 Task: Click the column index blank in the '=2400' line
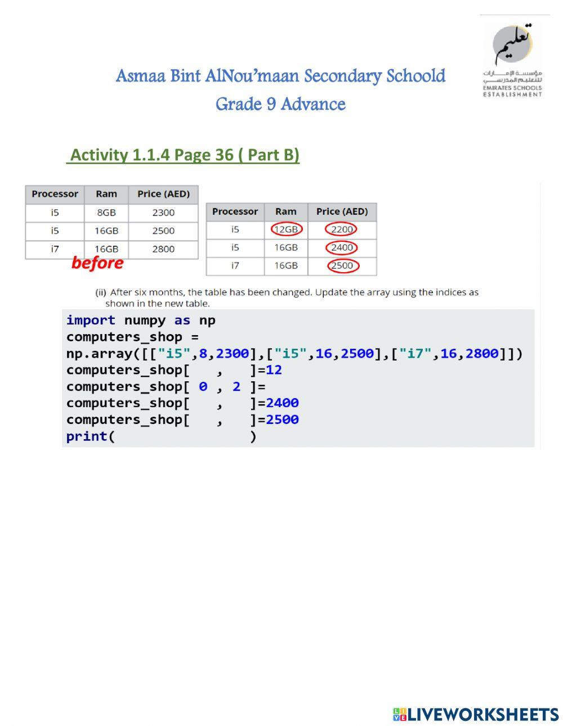[x=236, y=403]
